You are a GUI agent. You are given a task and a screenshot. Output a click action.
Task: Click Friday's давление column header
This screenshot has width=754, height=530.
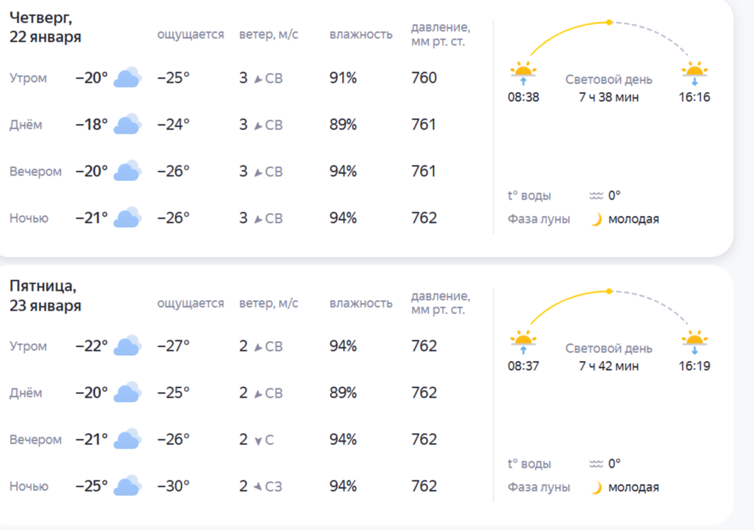coord(440,303)
